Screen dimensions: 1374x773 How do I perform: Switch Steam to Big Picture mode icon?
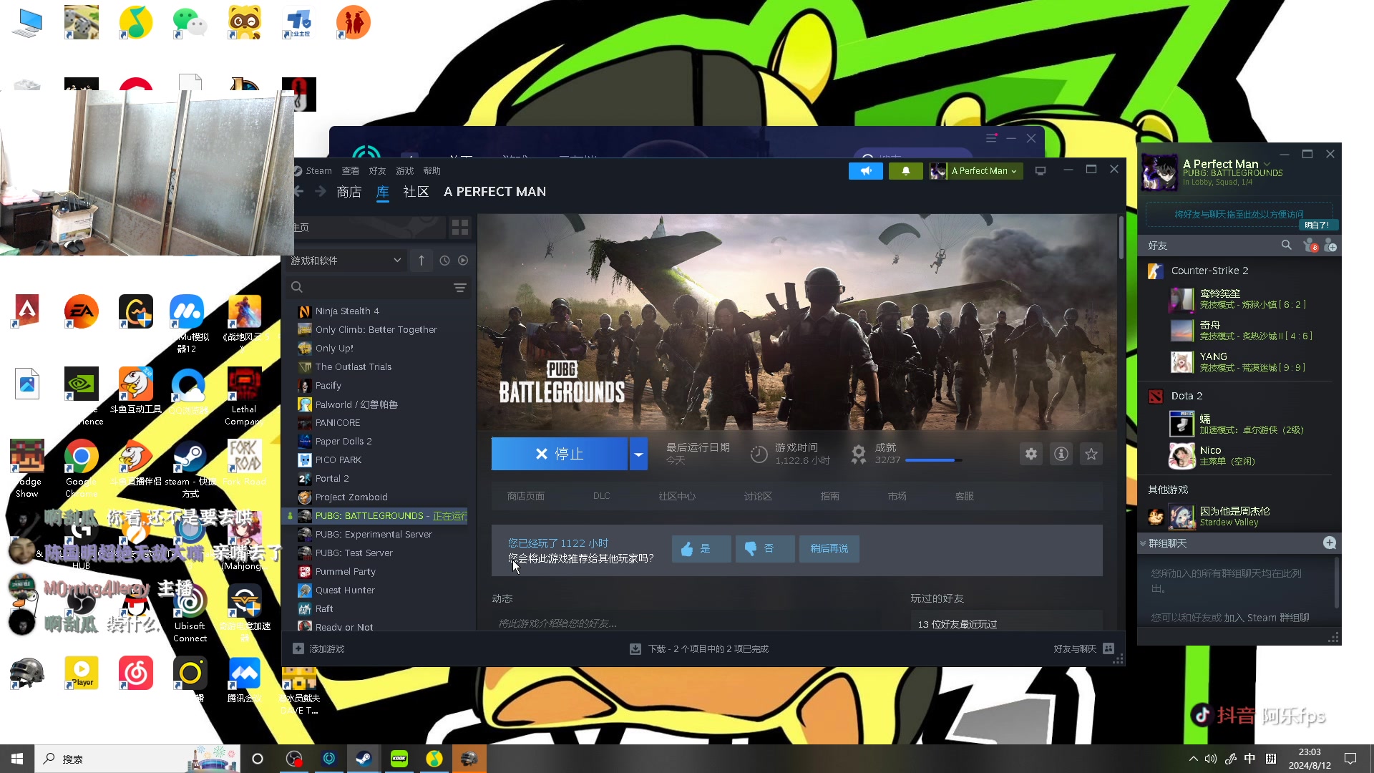(1041, 171)
